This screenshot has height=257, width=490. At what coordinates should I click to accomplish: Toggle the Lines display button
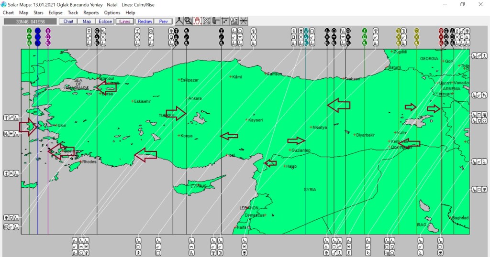124,21
